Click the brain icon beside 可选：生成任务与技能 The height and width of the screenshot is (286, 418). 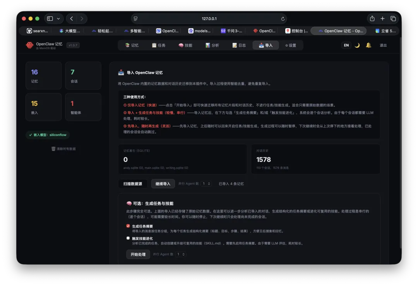point(129,203)
